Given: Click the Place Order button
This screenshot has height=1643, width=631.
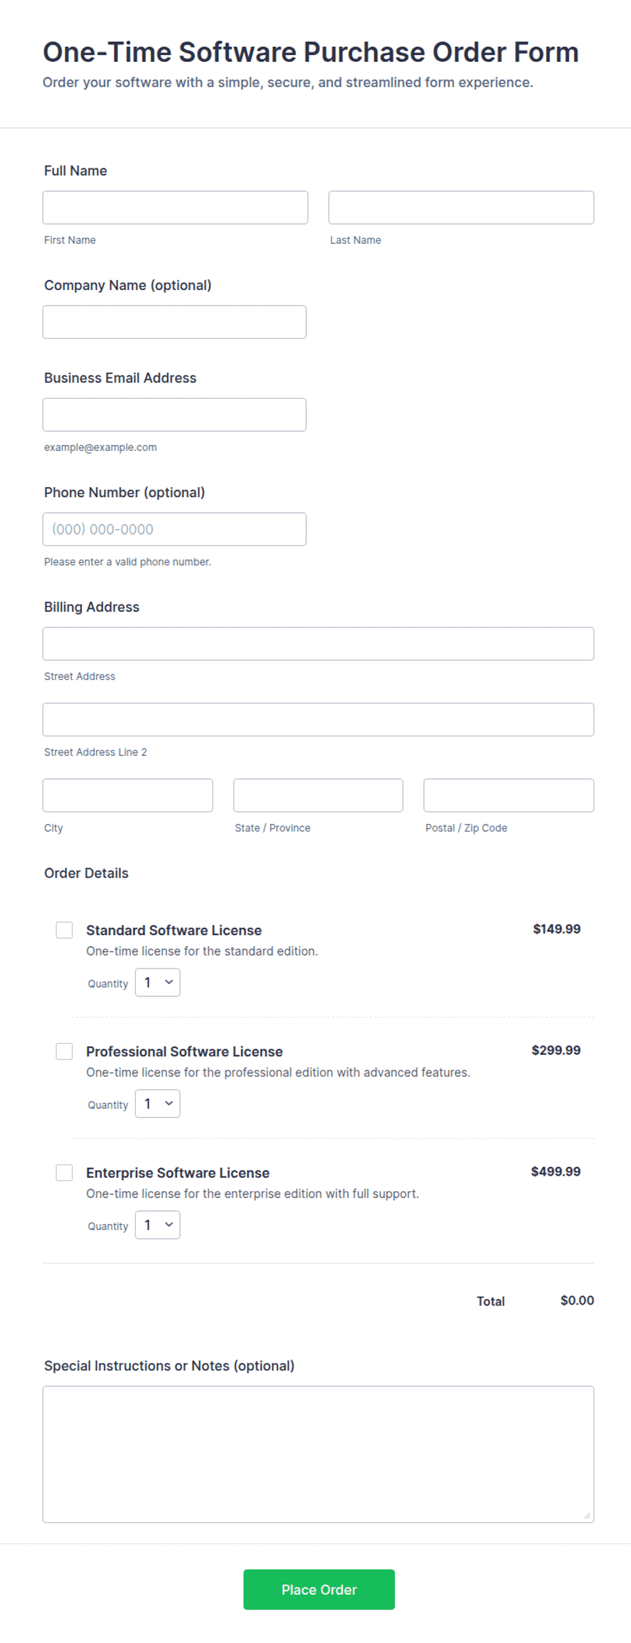Looking at the screenshot, I should point(319,1589).
